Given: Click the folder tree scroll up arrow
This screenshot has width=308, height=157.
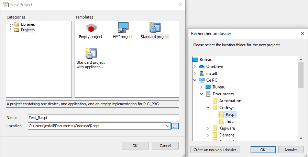Looking at the screenshot, I should 301,59.
